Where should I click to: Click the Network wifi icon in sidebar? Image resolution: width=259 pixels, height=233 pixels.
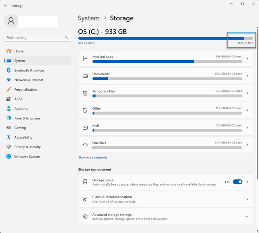(9, 80)
